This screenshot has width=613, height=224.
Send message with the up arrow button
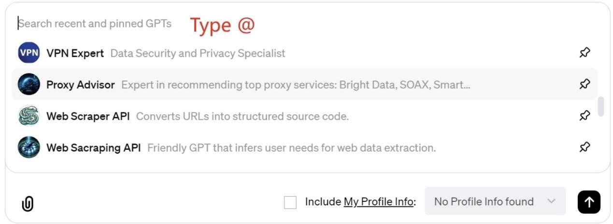[x=589, y=202]
